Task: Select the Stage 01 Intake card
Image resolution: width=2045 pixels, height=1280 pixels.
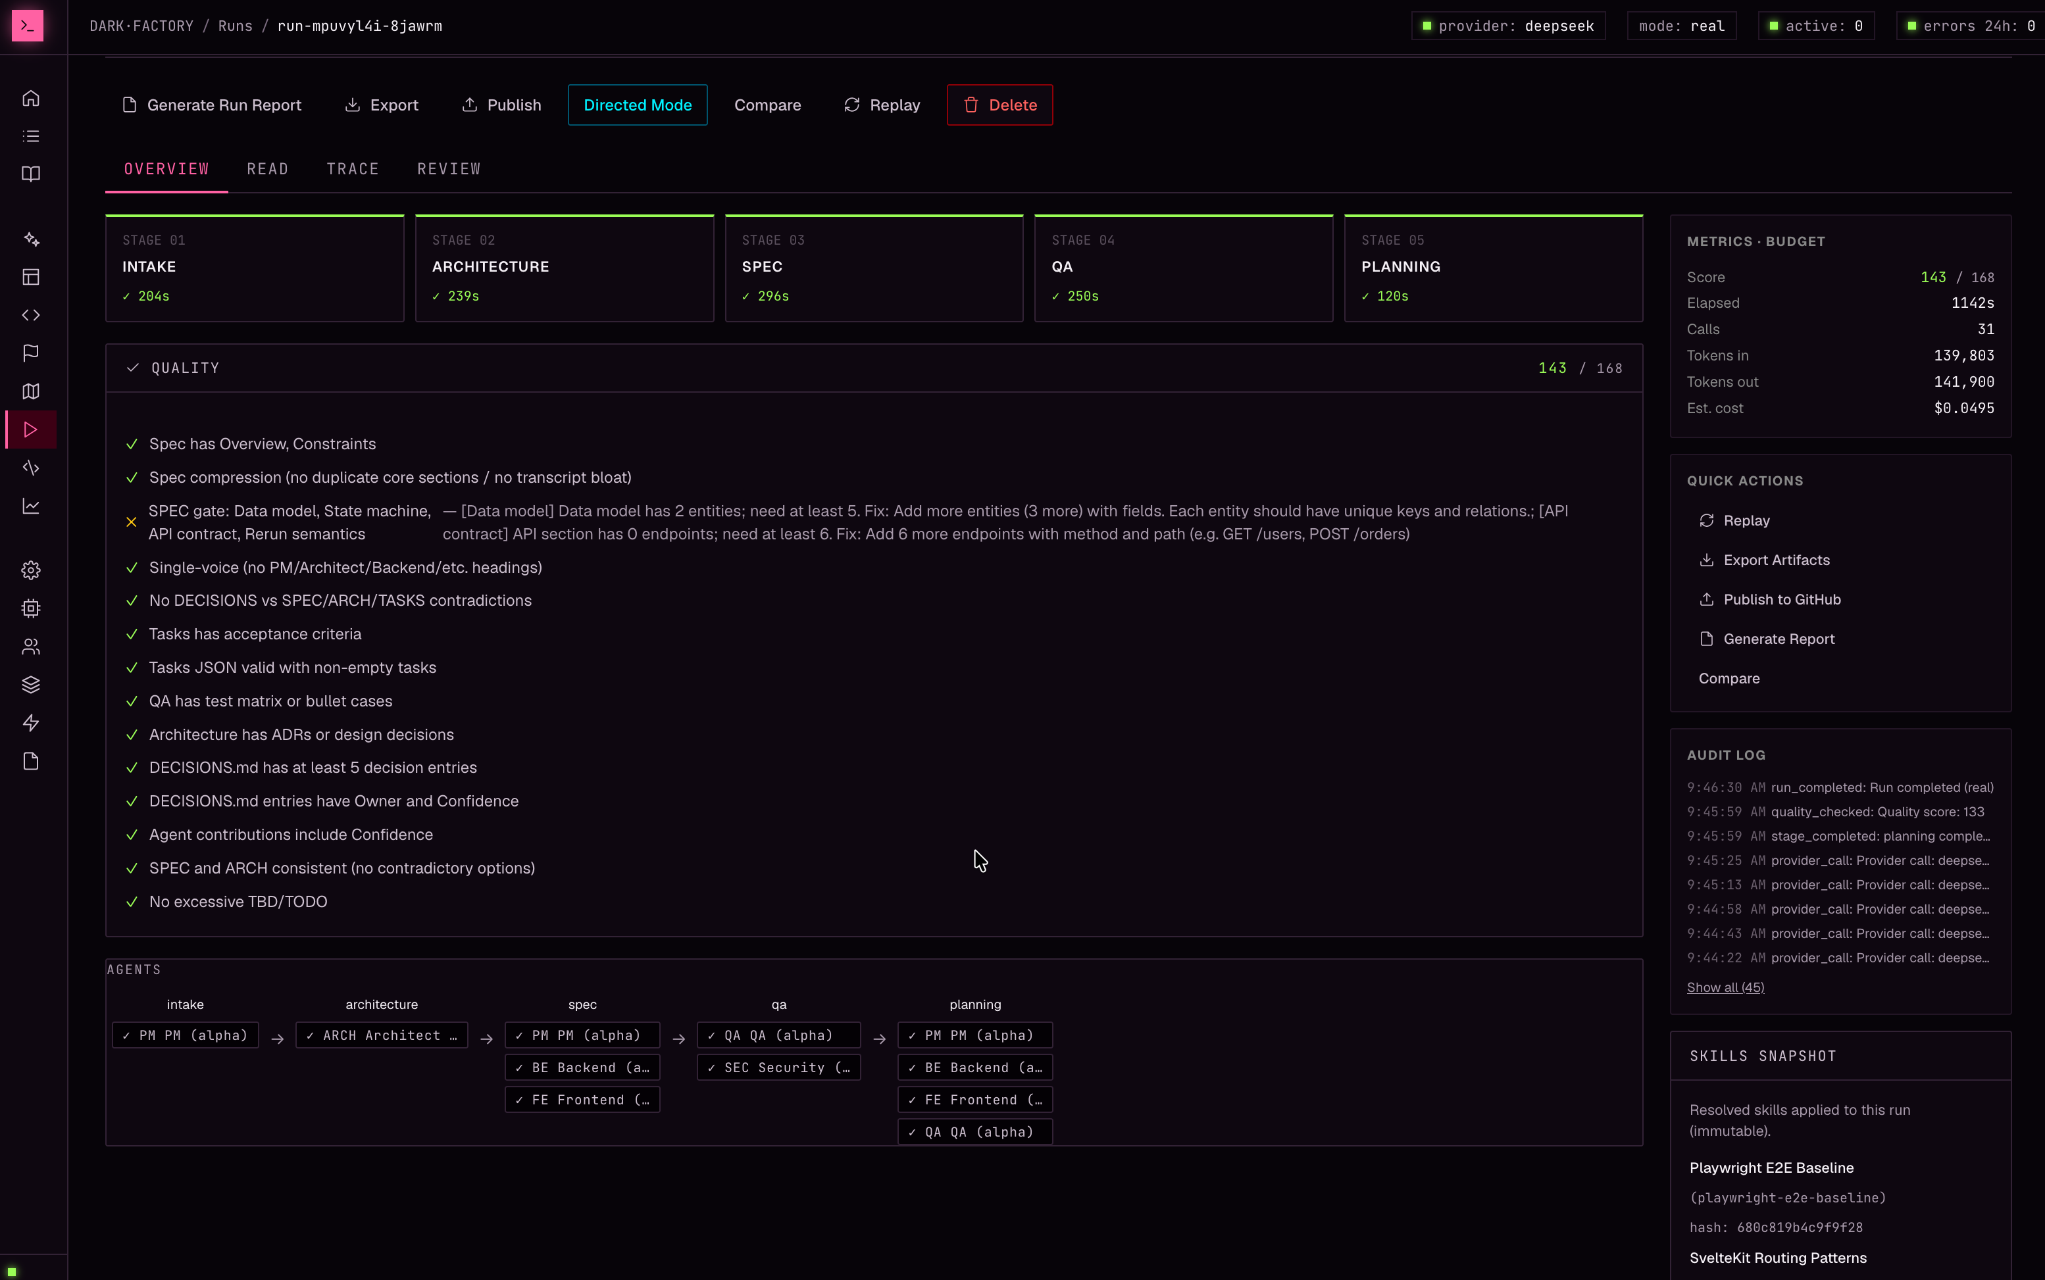Action: (x=255, y=268)
